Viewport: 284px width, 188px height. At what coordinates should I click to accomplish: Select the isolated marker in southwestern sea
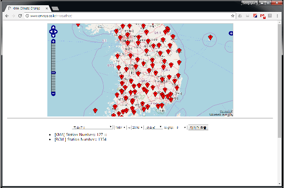pos(95,110)
